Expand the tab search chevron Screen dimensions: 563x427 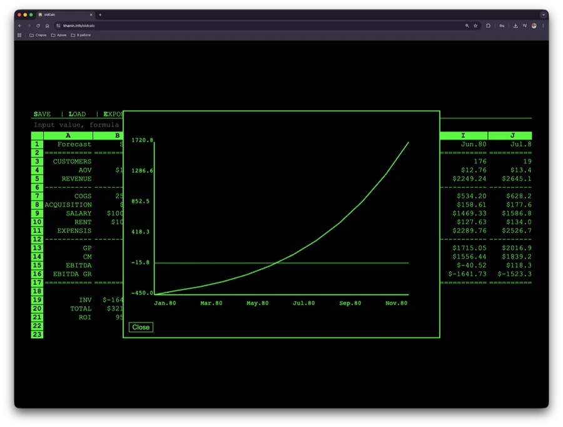point(543,14)
